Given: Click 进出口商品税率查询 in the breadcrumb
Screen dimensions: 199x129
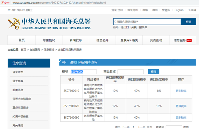Looking at the screenshot, I should coord(70,50).
